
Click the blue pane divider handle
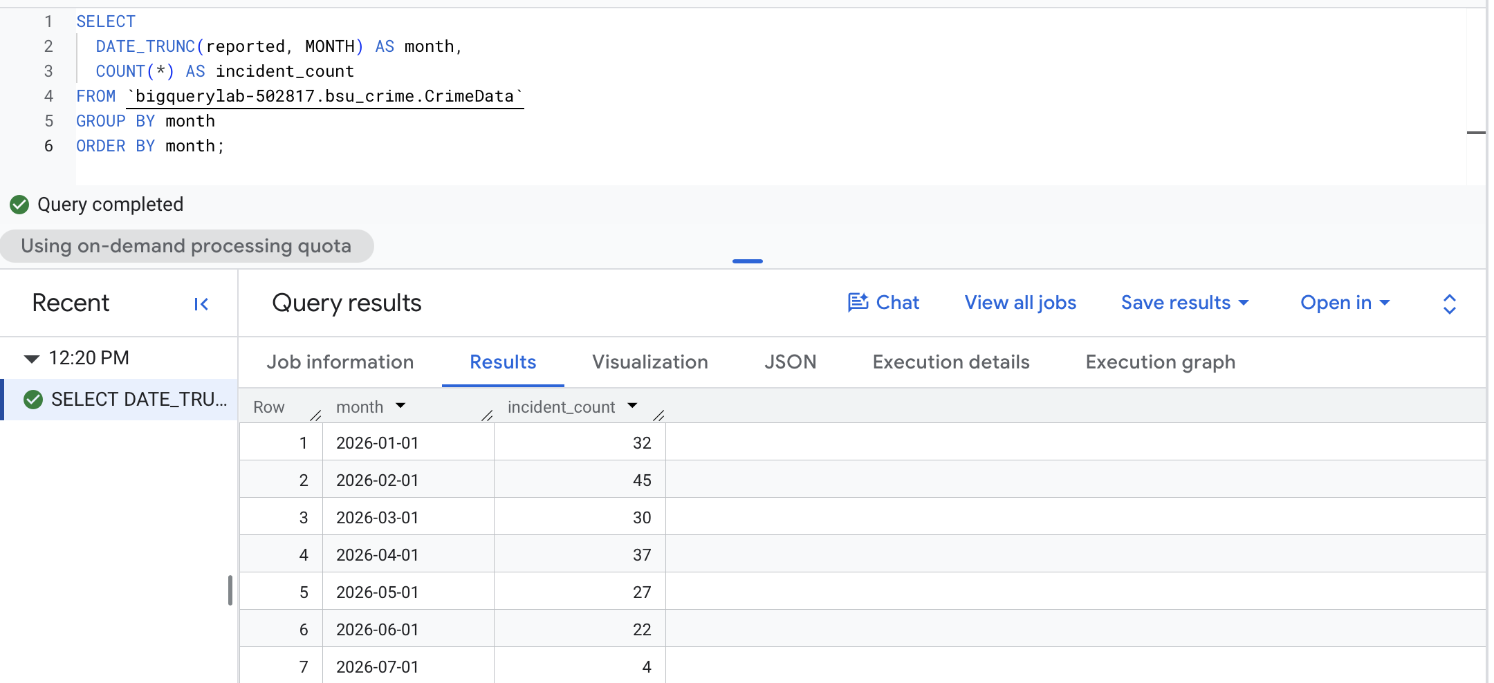[748, 261]
